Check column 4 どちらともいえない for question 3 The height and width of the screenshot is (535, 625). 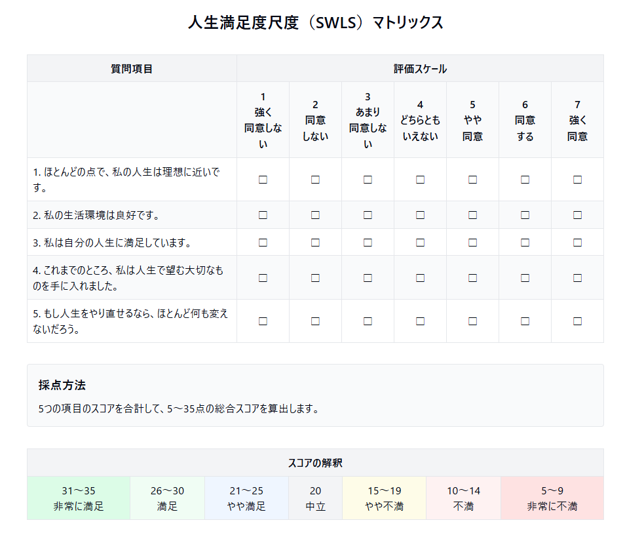pos(420,243)
